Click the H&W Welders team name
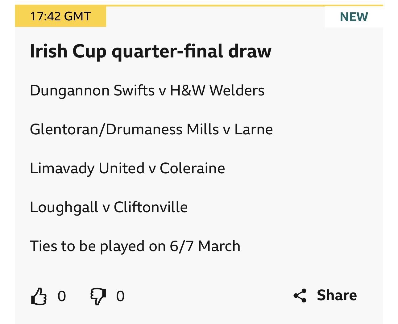This screenshot has height=324, width=398. (217, 90)
